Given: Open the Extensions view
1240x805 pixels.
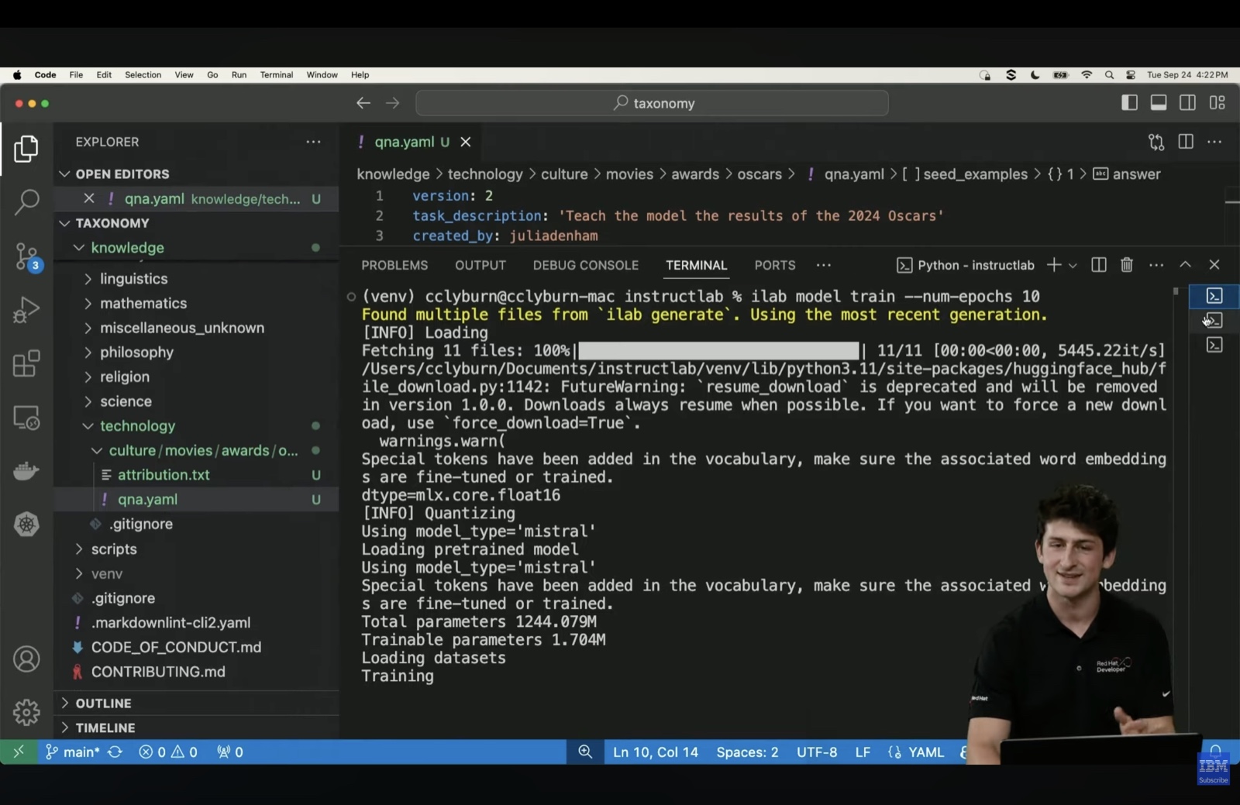Looking at the screenshot, I should coord(26,363).
